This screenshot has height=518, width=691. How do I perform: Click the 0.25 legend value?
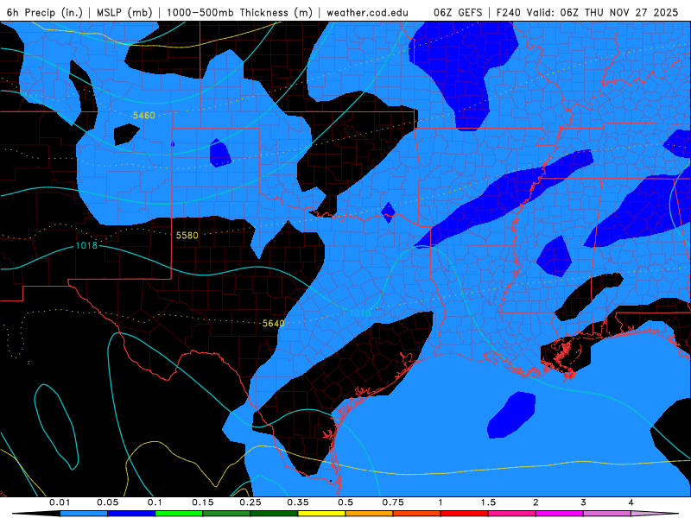tap(250, 502)
